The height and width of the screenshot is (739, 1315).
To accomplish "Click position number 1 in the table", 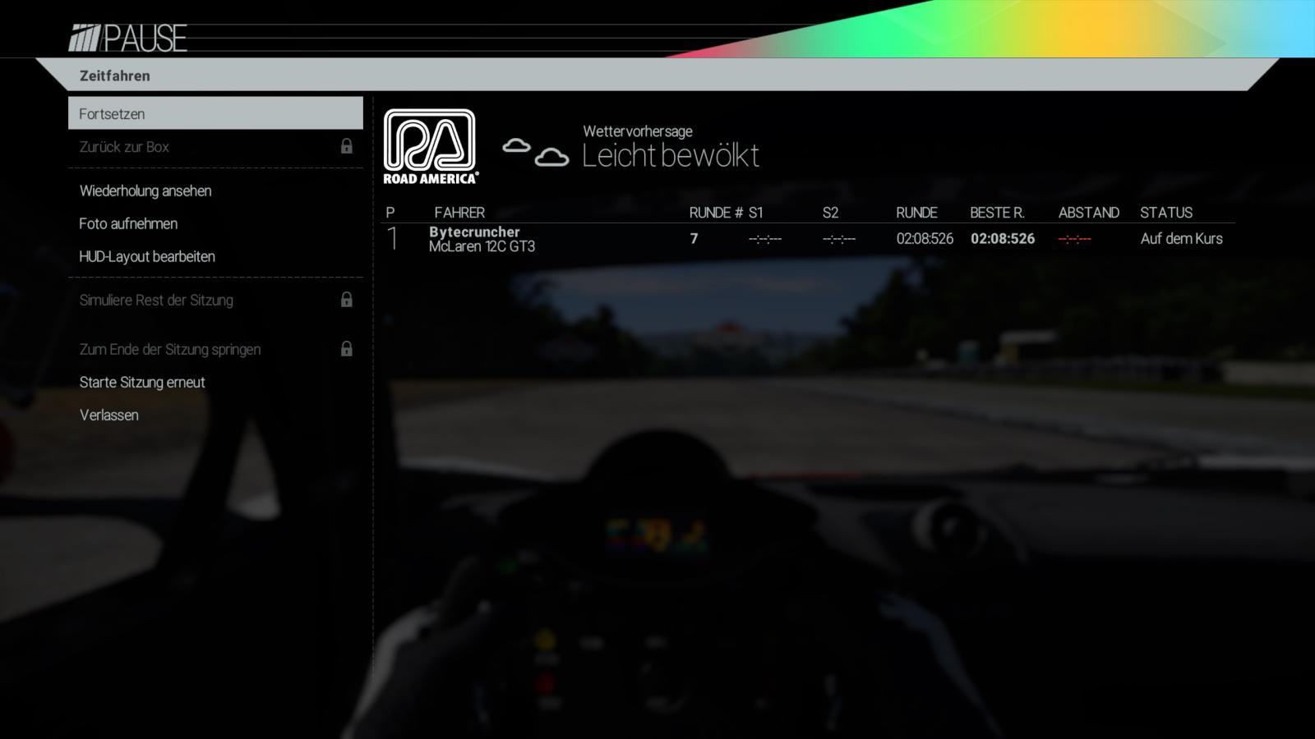I will (393, 239).
